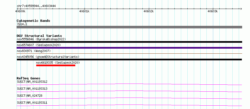The image size is (250, 109).
Task: Click the nsv830971 (Wong2007) label
Action: coord(34,51)
